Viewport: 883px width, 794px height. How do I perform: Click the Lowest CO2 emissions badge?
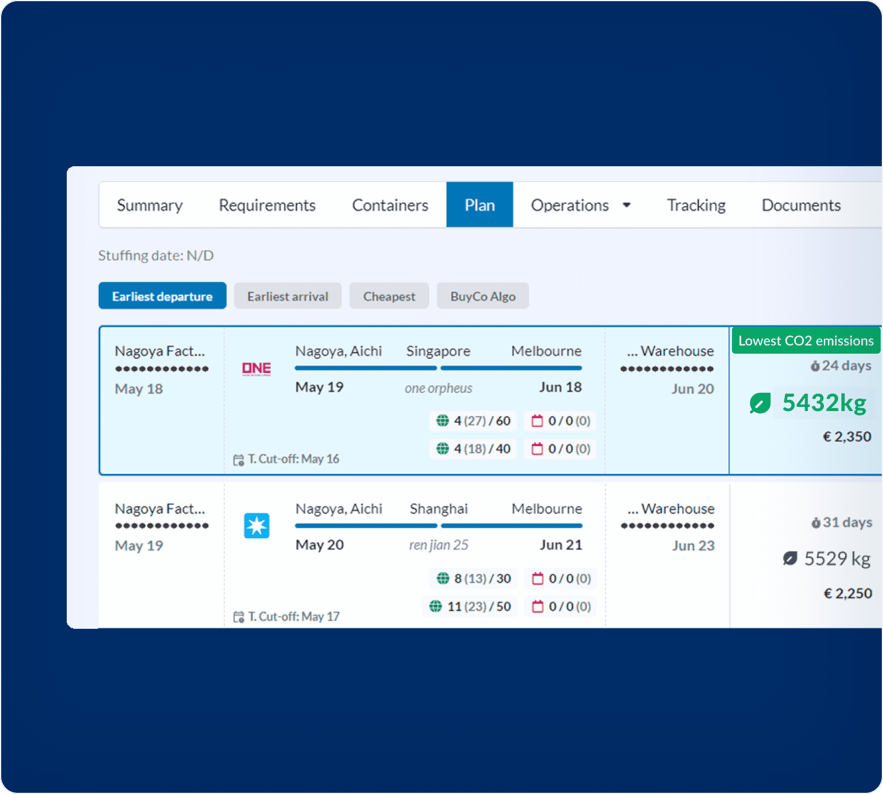805,341
